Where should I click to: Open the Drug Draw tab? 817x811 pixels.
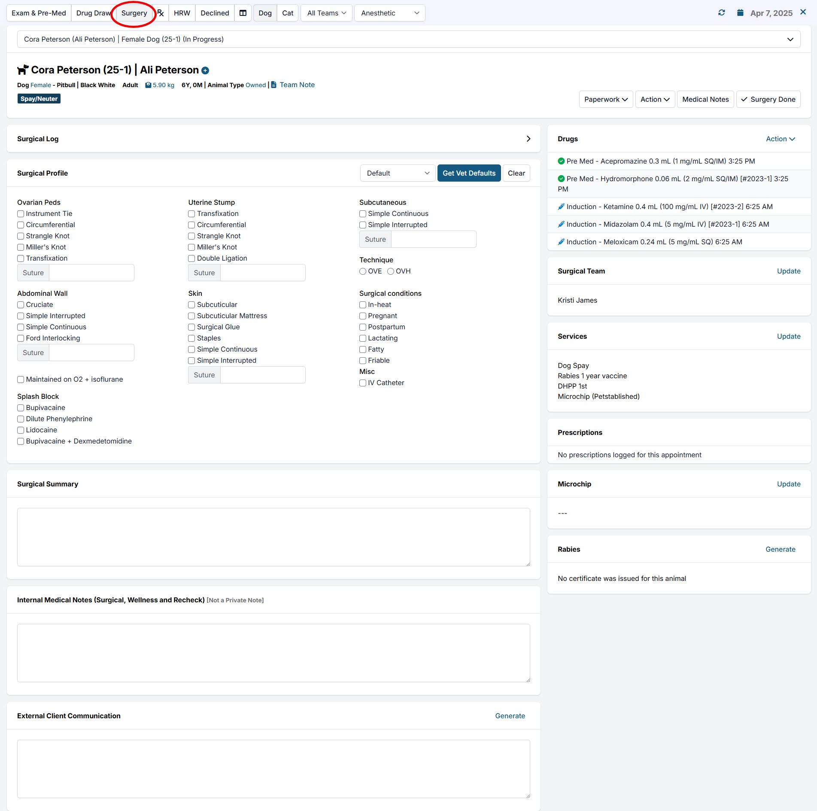point(93,13)
